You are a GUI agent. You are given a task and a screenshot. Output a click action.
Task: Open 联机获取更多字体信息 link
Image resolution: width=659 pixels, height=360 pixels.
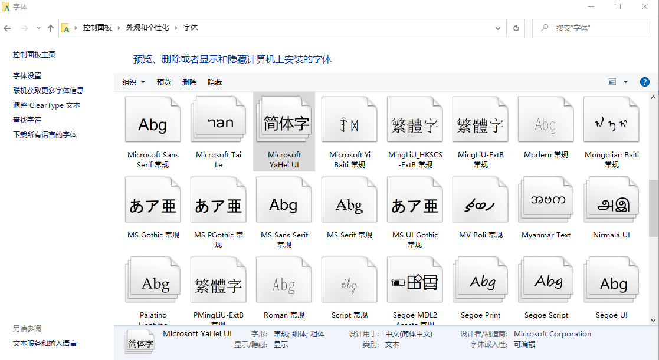tap(48, 91)
